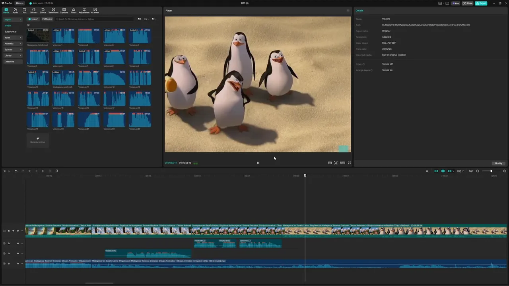Image resolution: width=509 pixels, height=286 pixels.
Task: Add a marker on the timeline
Action: [x=56, y=171]
